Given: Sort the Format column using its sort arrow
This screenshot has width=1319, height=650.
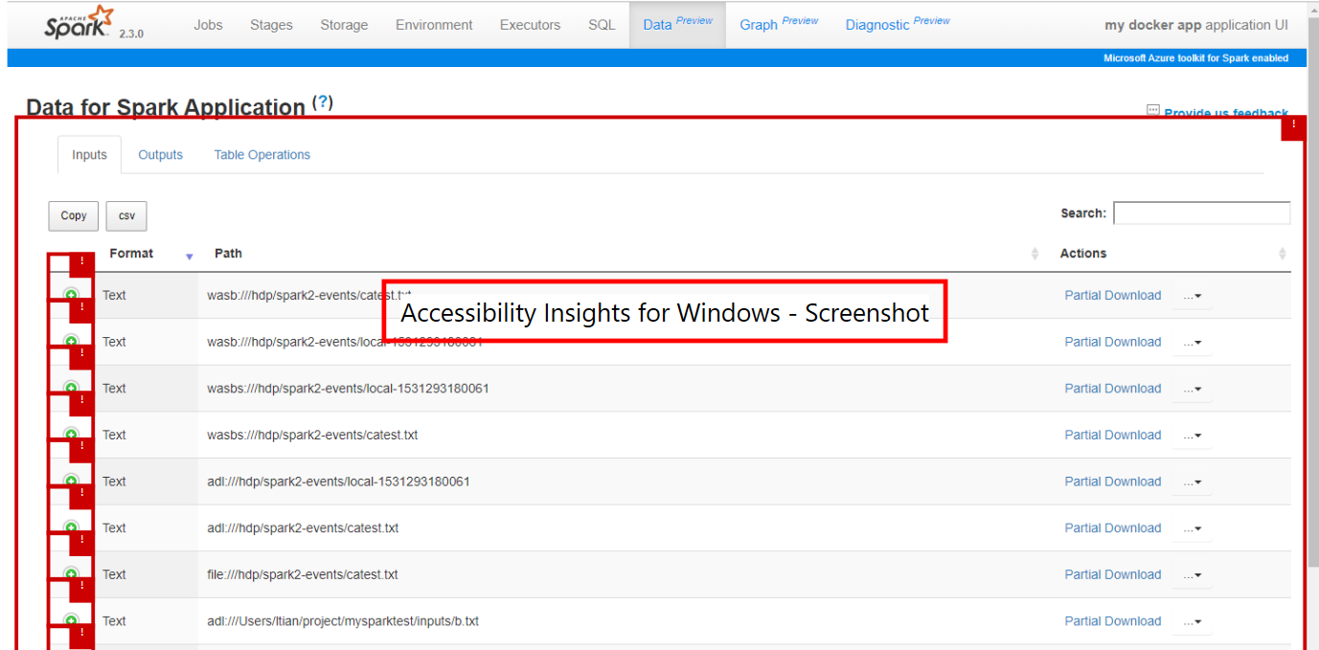Looking at the screenshot, I should click(189, 256).
